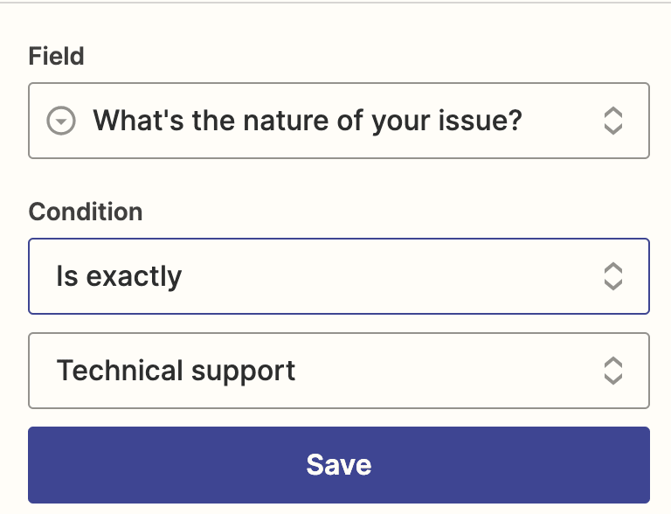Click the up-down chevron icon of Field selector
671x514 pixels.
click(612, 121)
